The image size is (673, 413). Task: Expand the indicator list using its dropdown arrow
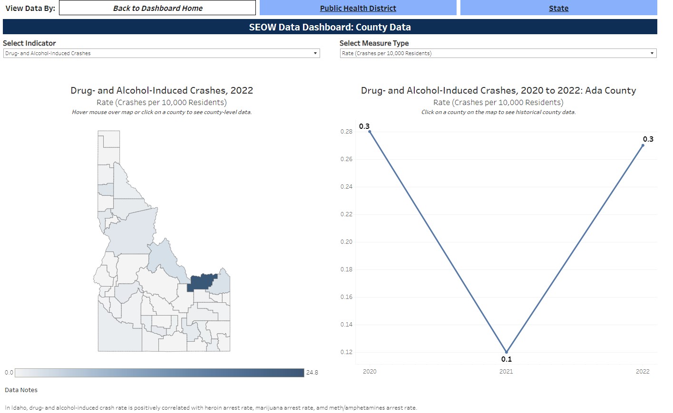pos(316,53)
